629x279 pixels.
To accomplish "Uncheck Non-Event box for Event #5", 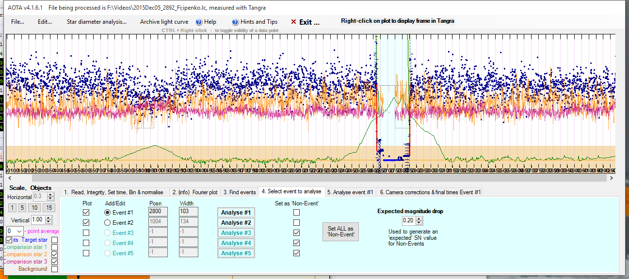I will coord(296,253).
